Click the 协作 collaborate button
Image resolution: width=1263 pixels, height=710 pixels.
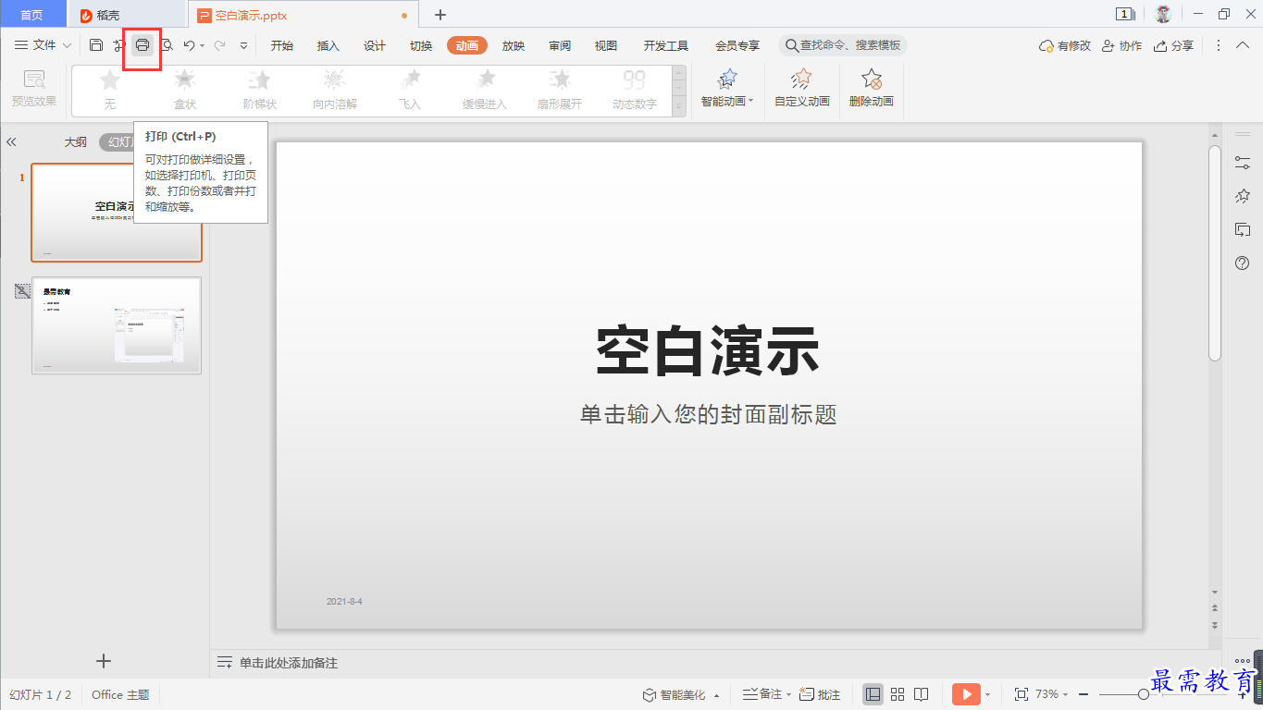[x=1121, y=45]
